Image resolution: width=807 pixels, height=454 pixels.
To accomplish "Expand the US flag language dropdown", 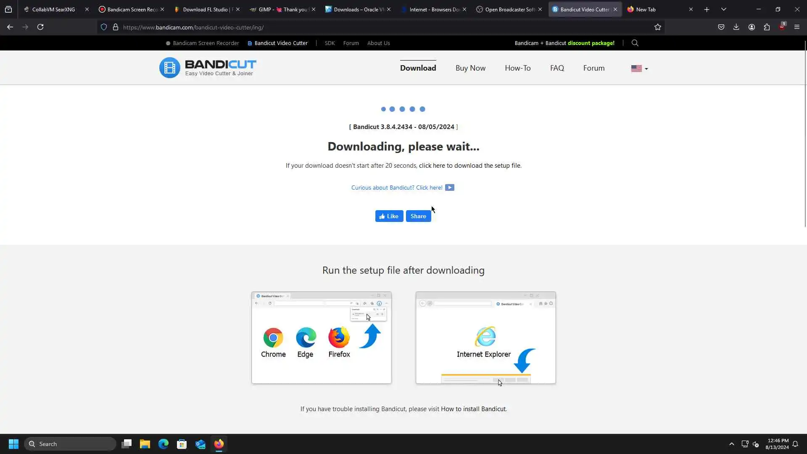I will pyautogui.click(x=639, y=69).
